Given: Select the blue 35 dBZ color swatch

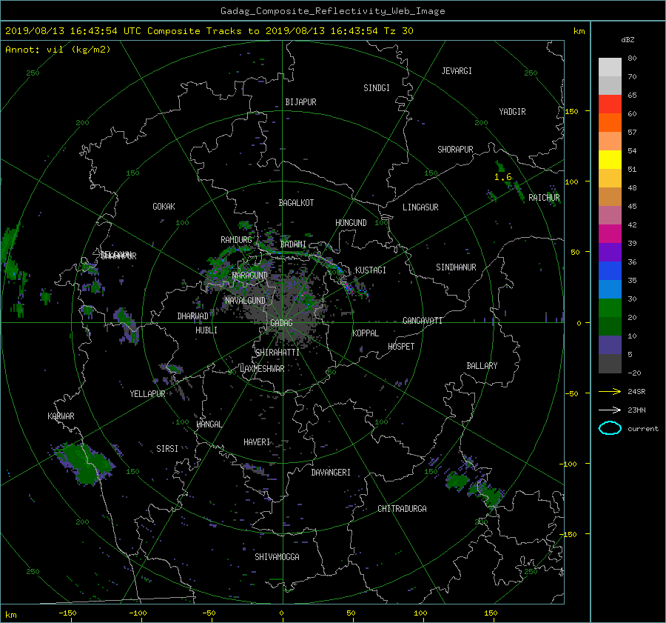Looking at the screenshot, I should tap(610, 271).
